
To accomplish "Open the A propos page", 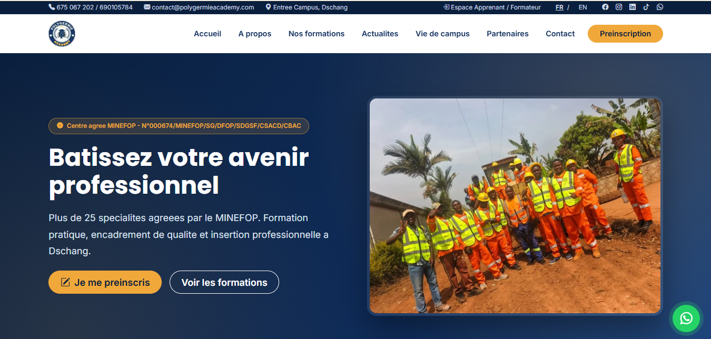I will tap(255, 34).
